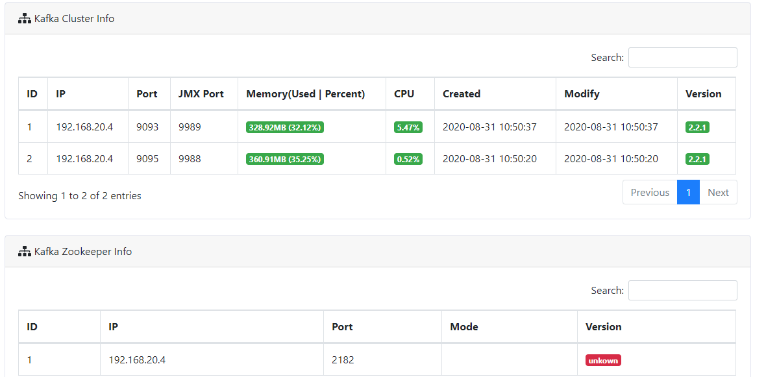Sort cluster table by Created column
This screenshot has height=377, width=766.
coord(495,93)
